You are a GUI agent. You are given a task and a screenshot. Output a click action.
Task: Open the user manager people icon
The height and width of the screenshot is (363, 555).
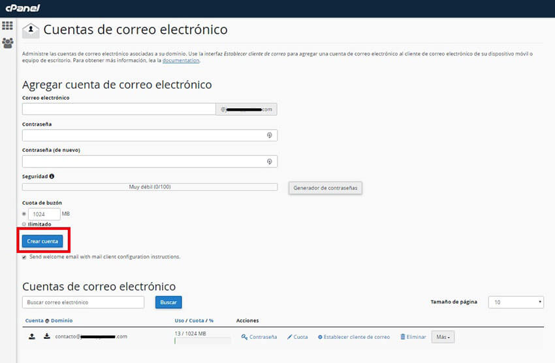pyautogui.click(x=7, y=43)
